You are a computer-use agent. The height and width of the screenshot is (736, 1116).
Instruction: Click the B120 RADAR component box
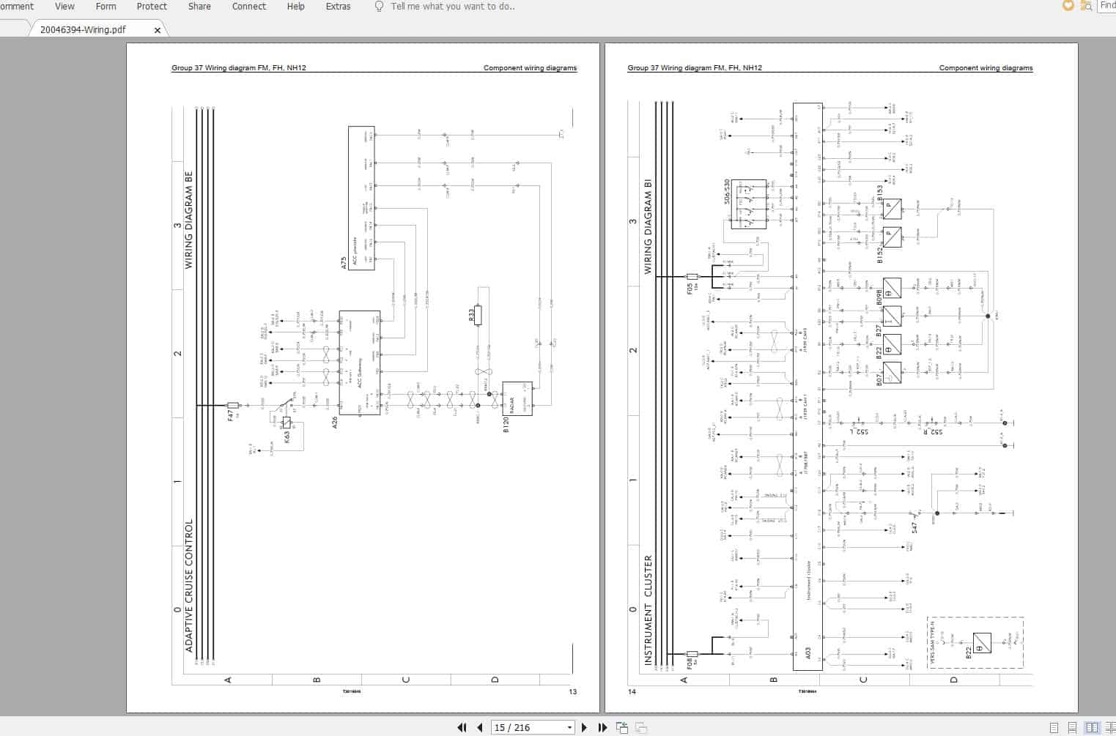517,398
